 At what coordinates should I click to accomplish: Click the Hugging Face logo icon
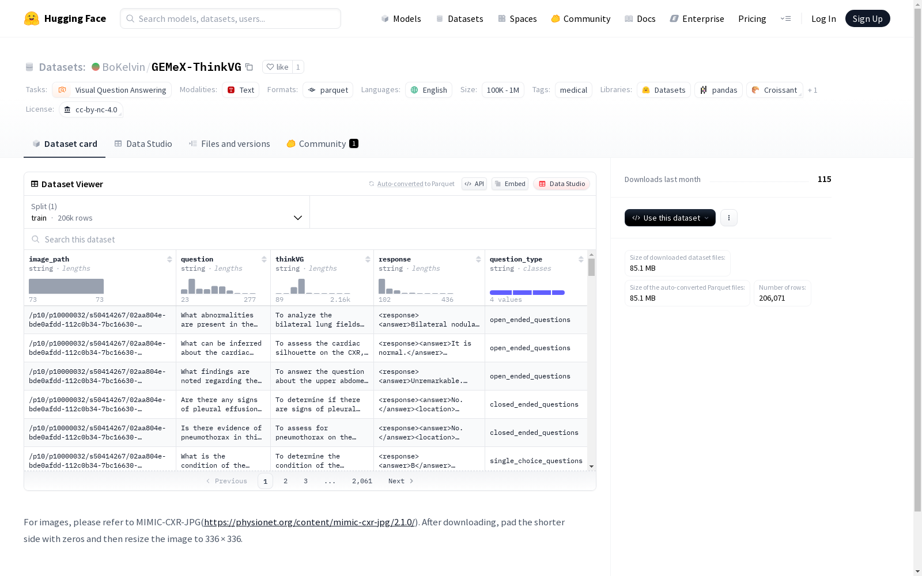(x=32, y=18)
